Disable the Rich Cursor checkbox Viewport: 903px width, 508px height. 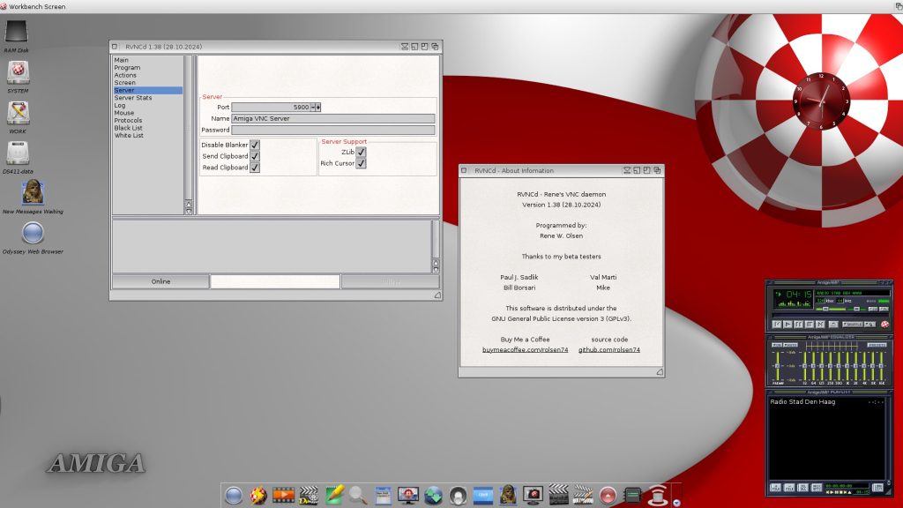(361, 163)
